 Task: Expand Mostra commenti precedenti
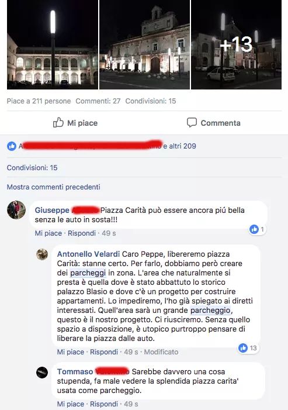pyautogui.click(x=54, y=187)
